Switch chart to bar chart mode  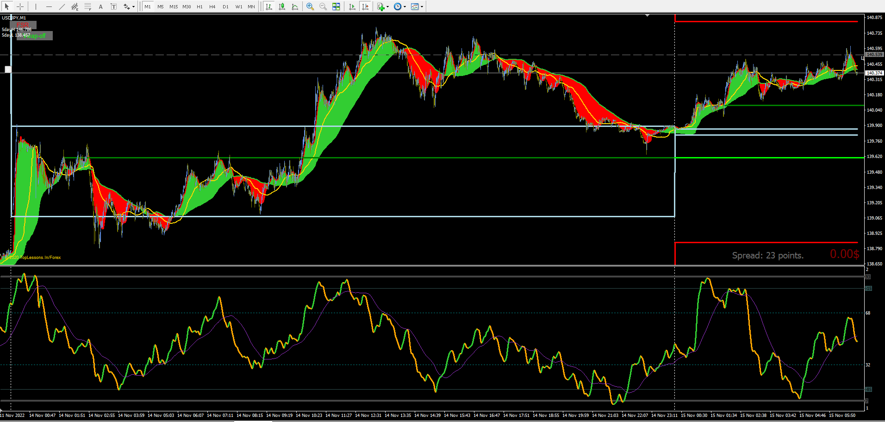pyautogui.click(x=269, y=6)
